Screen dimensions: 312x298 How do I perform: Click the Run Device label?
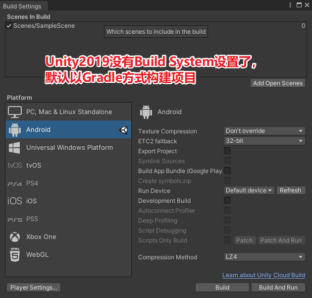coord(154,191)
